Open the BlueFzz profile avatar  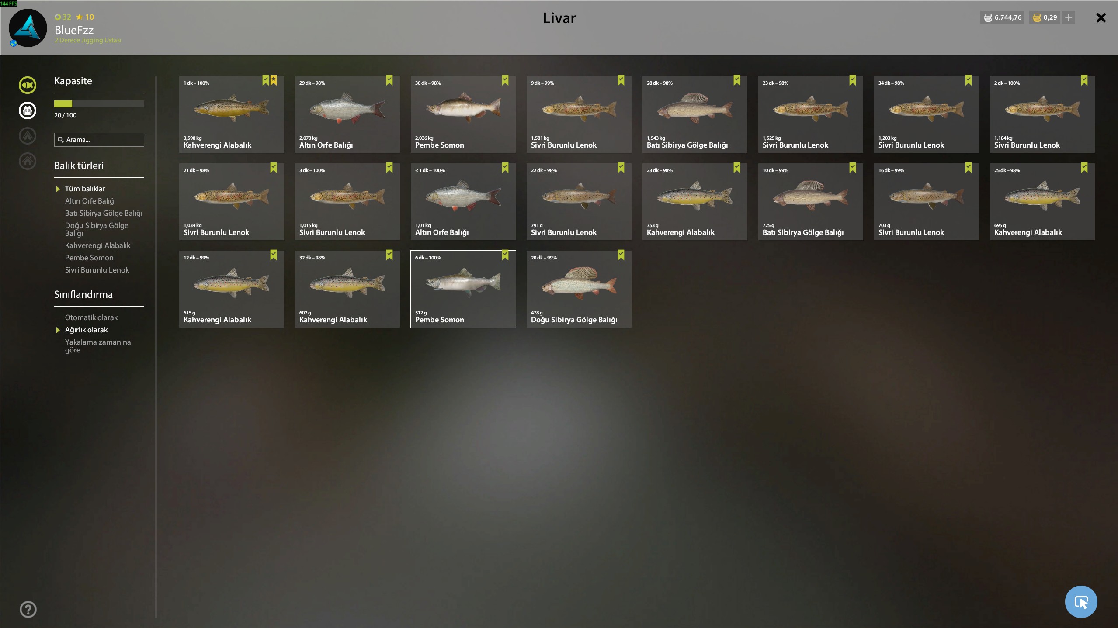coord(28,28)
